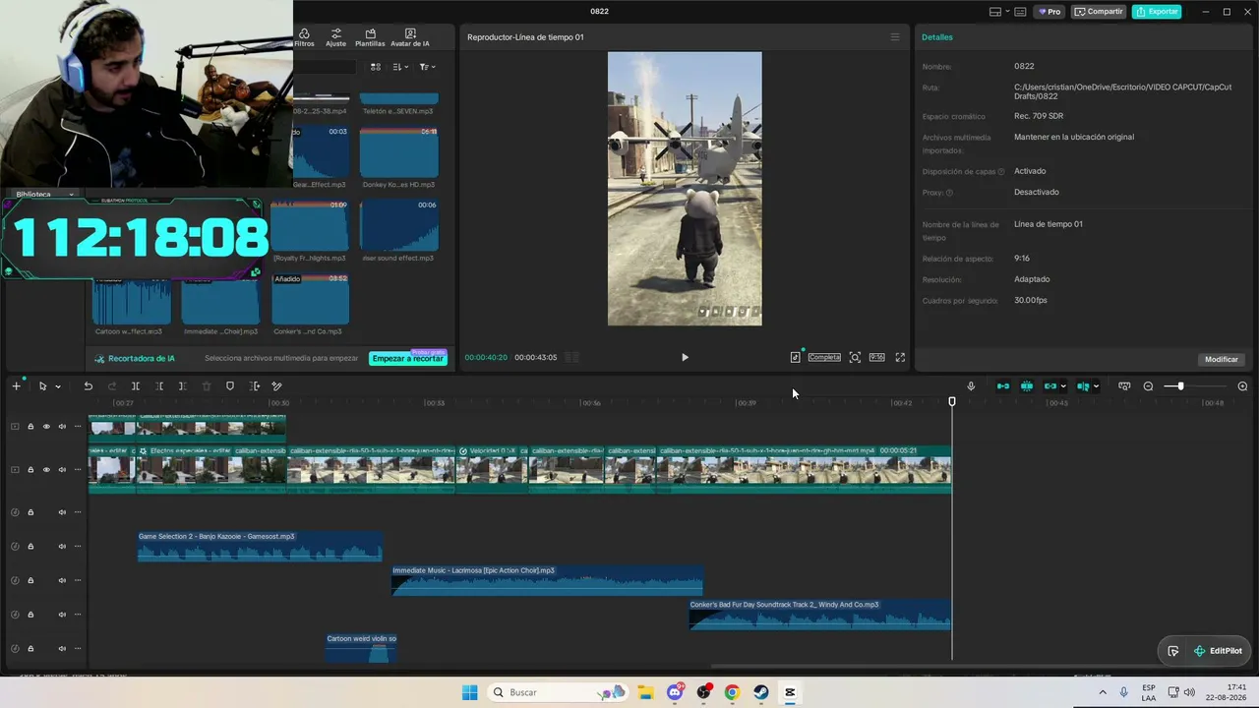Open the player panel hamburger menu

click(895, 37)
